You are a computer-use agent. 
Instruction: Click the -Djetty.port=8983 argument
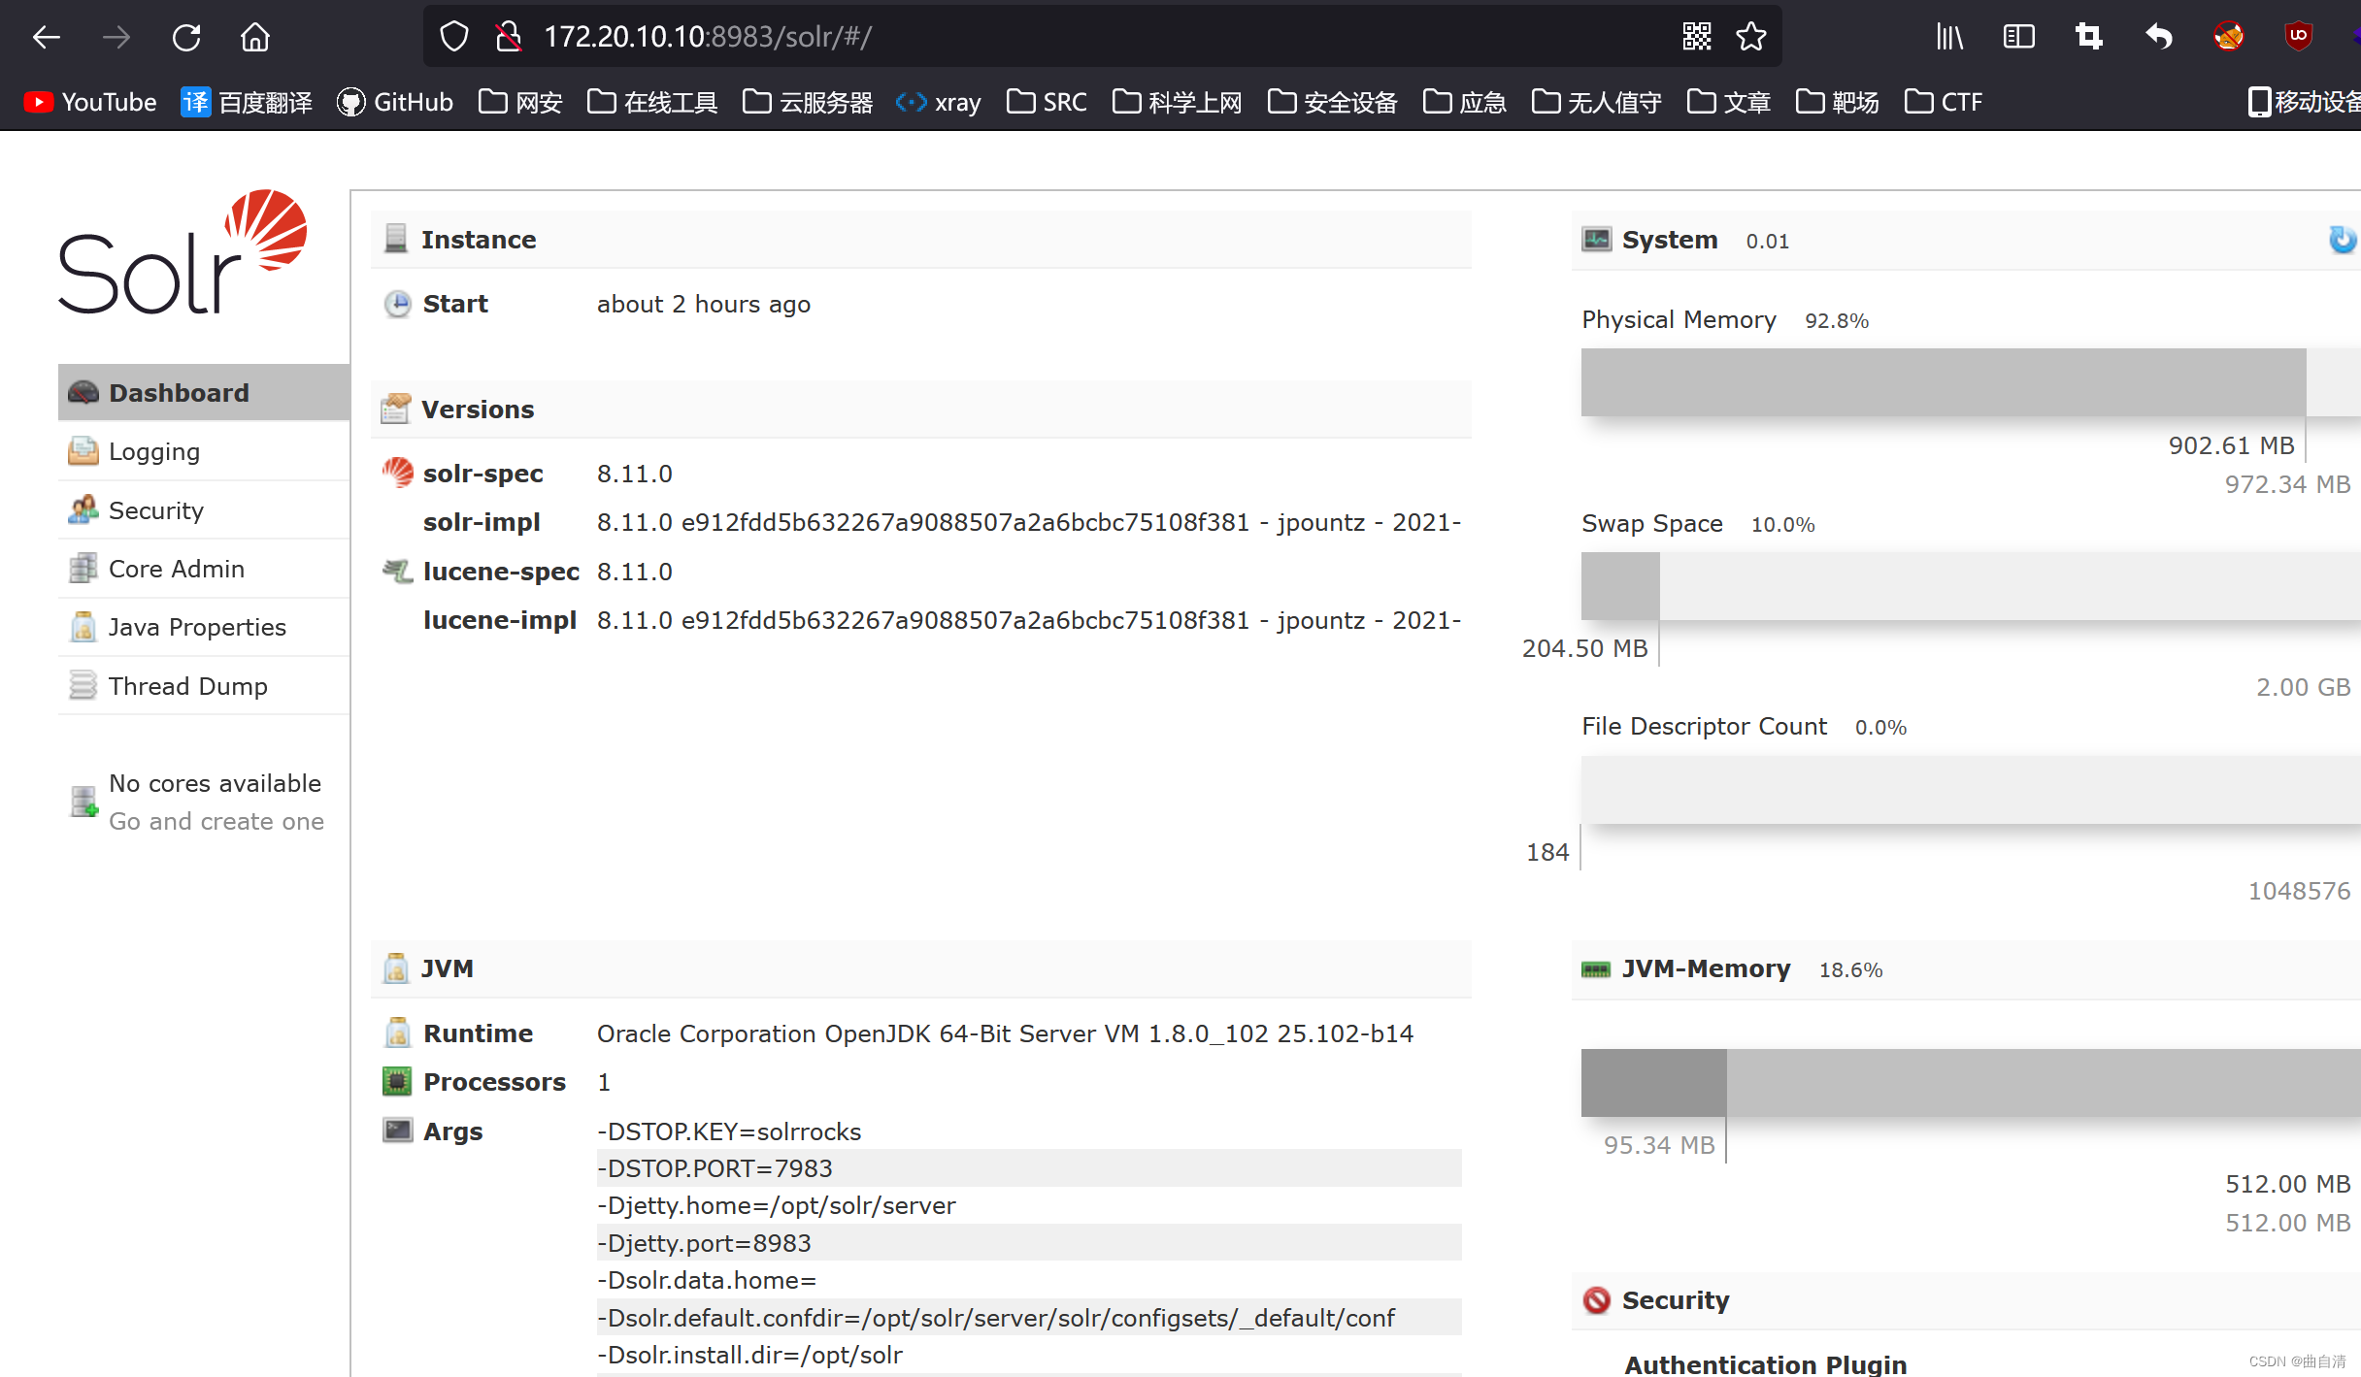coord(1029,1243)
